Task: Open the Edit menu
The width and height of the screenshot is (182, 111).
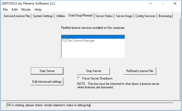Action: coord(15,9)
